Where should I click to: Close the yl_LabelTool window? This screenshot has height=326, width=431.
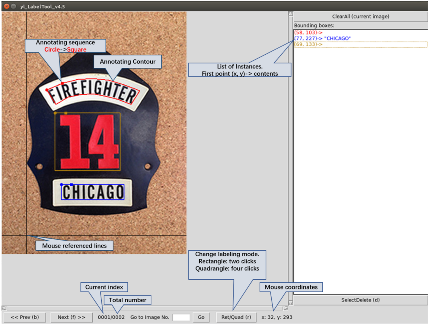tap(7, 6)
